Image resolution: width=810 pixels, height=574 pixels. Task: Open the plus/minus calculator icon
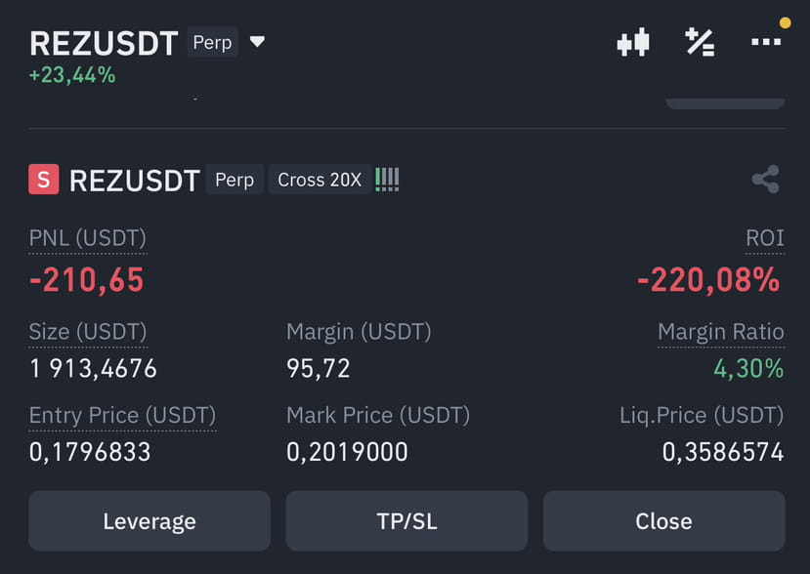pyautogui.click(x=700, y=42)
